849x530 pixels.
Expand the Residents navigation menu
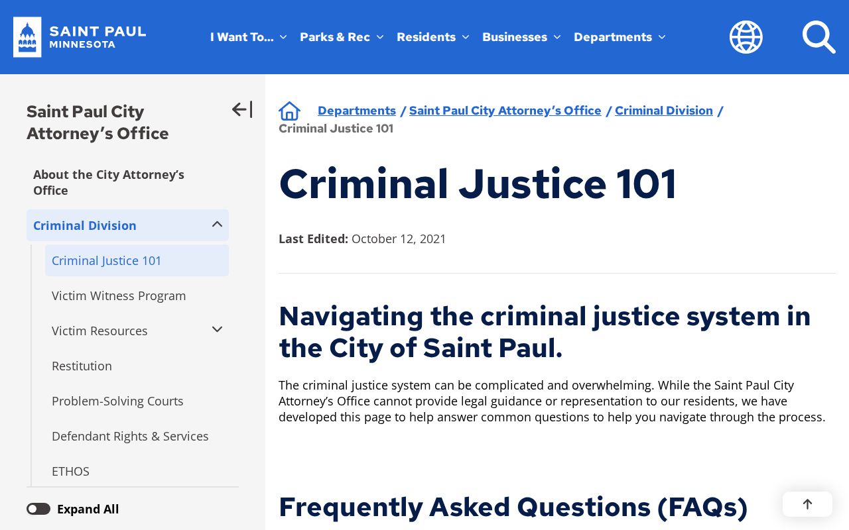pyautogui.click(x=433, y=37)
